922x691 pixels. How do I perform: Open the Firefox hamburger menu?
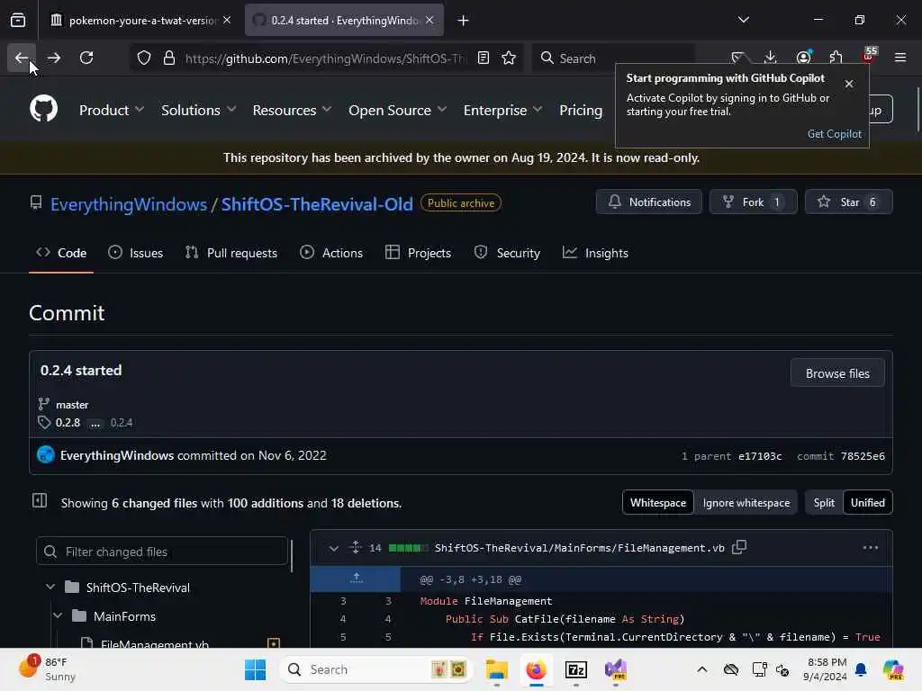click(900, 58)
